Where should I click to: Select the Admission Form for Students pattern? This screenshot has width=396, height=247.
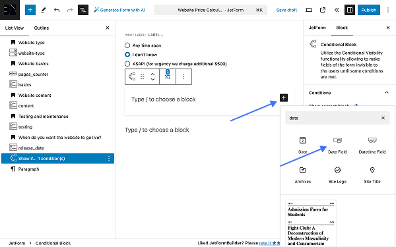pos(311,223)
